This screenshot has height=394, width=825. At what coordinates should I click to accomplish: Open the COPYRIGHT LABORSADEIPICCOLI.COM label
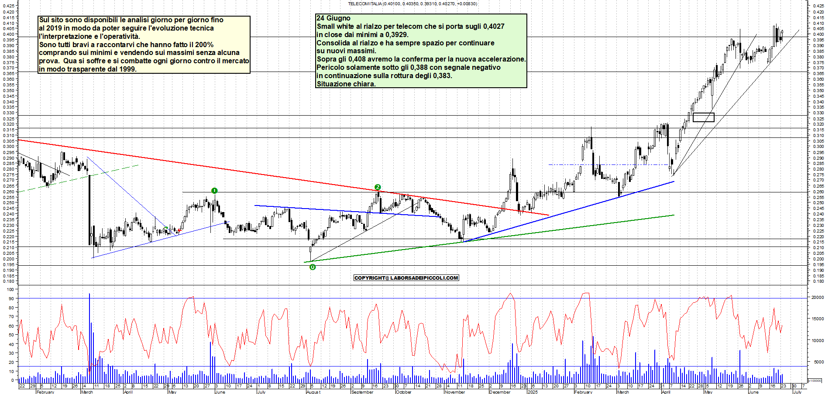[406, 278]
